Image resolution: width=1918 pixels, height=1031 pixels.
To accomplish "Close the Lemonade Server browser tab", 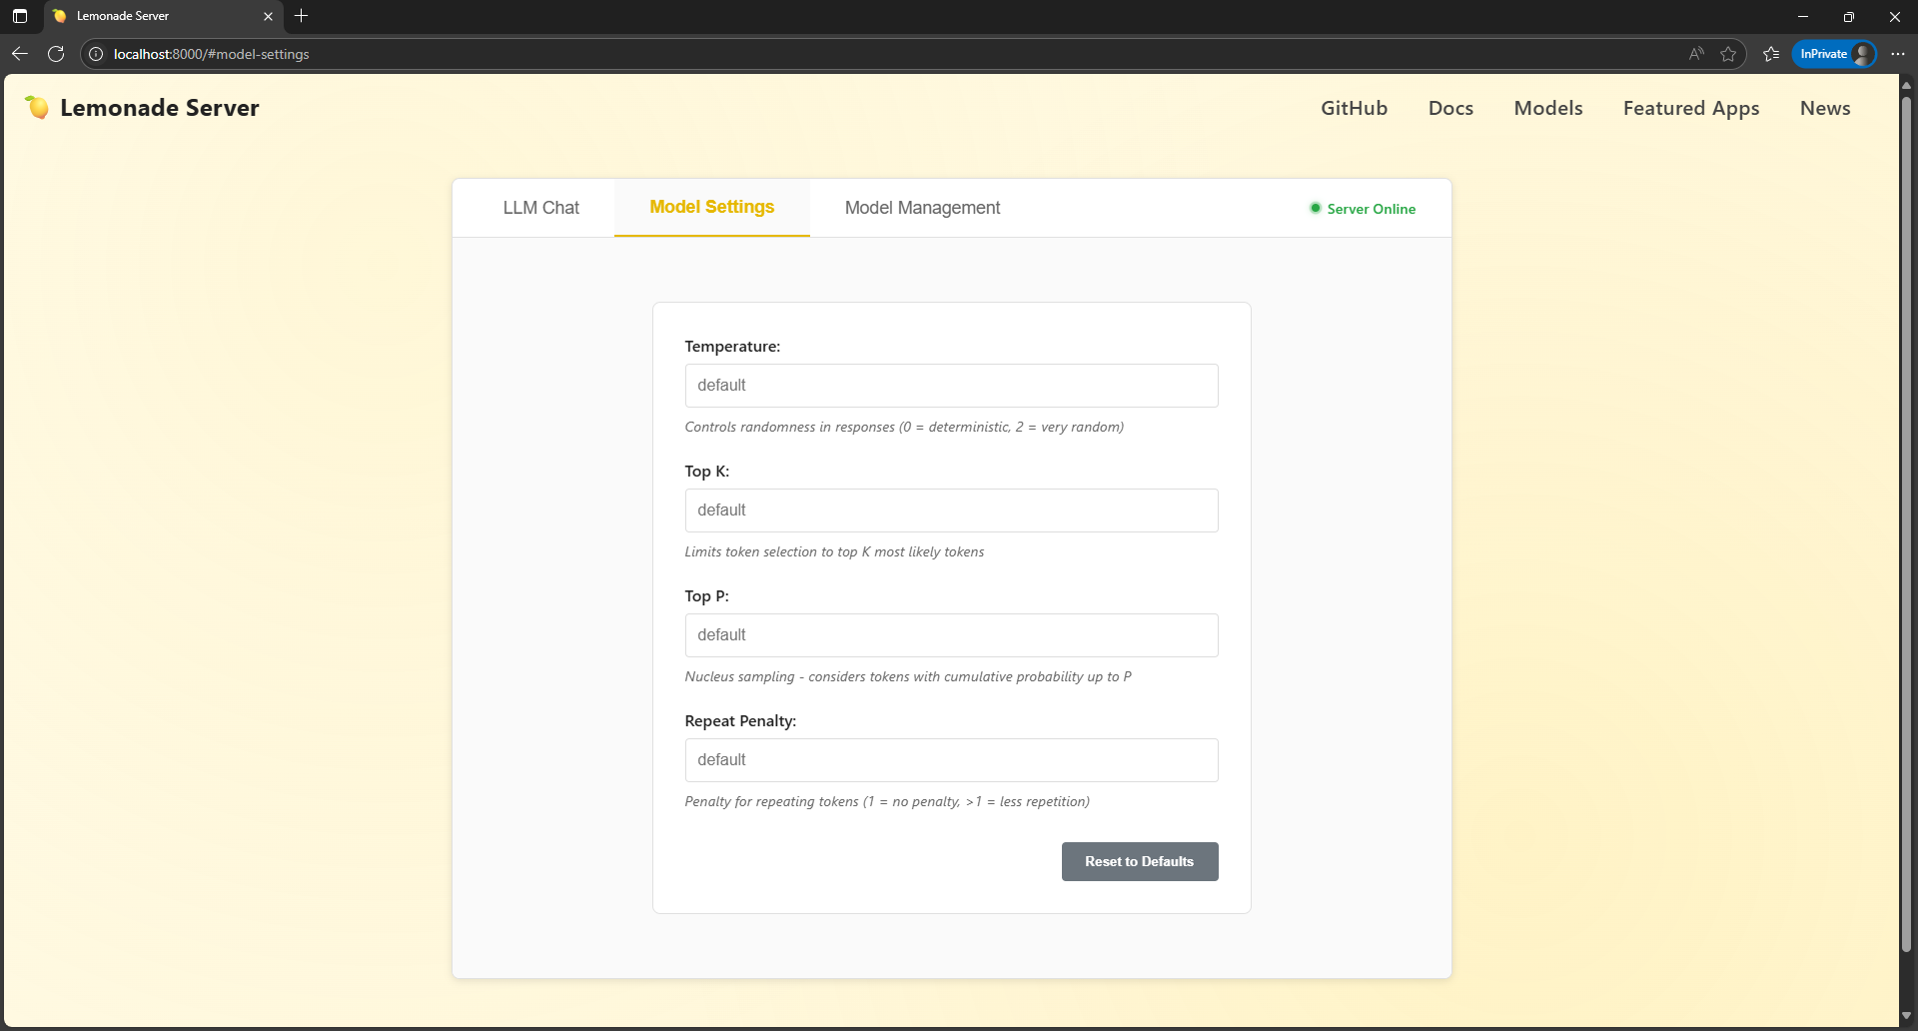I will 268,16.
